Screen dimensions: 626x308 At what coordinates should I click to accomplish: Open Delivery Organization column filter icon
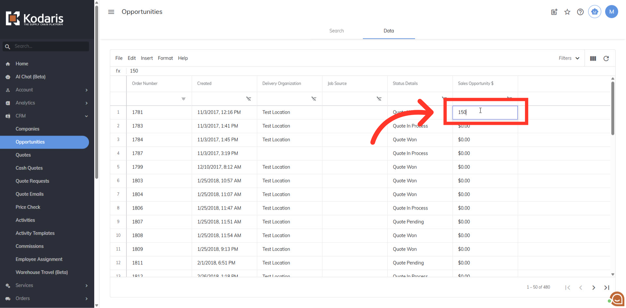[314, 99]
